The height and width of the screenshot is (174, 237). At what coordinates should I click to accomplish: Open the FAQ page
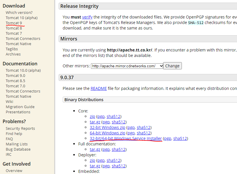(9, 139)
